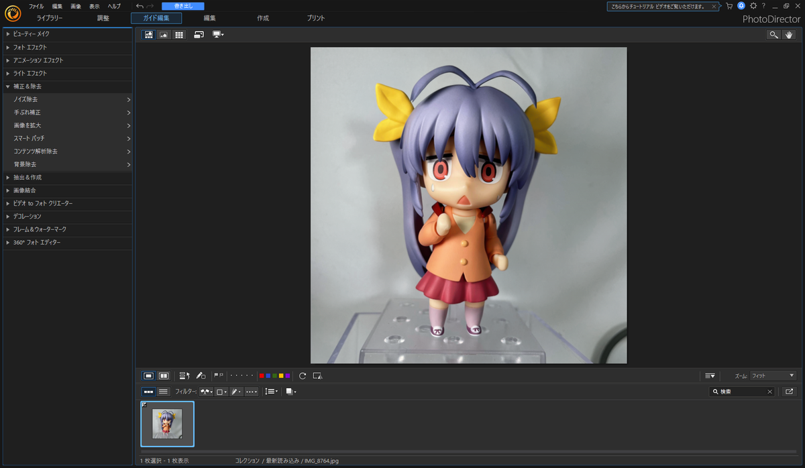Open the 画像 menu
The image size is (805, 468).
76,6
